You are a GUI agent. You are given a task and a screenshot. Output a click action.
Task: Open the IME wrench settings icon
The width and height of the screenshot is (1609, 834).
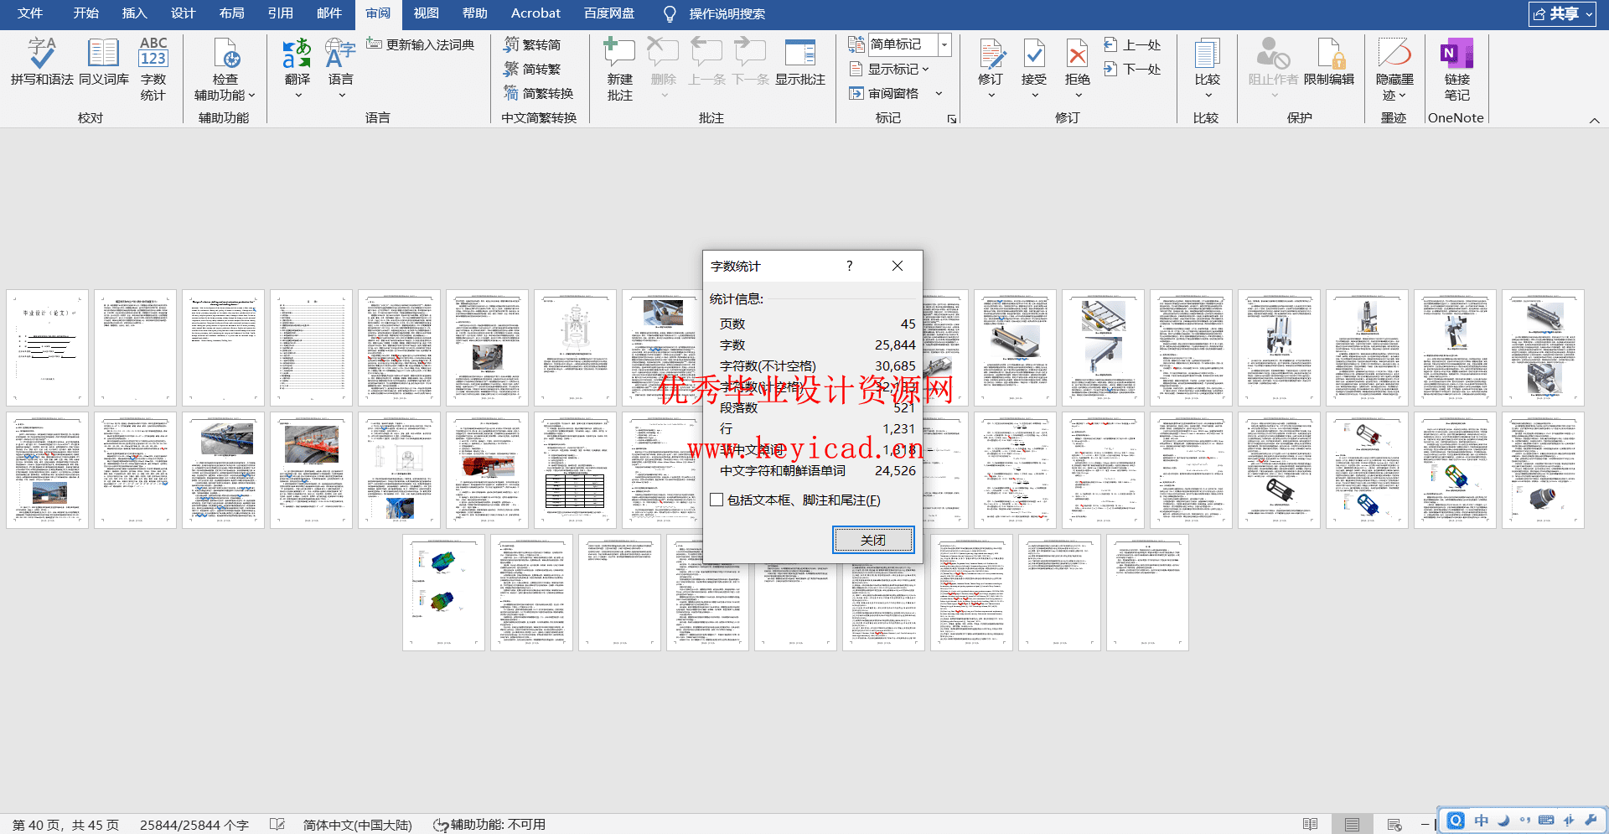click(1591, 821)
